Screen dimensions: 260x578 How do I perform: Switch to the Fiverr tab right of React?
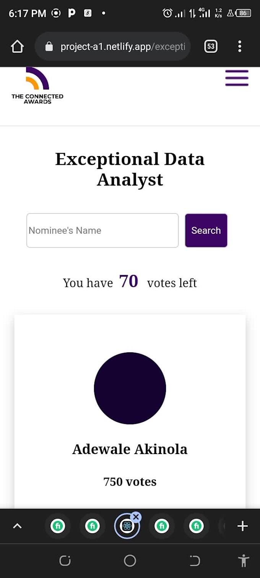162,526
